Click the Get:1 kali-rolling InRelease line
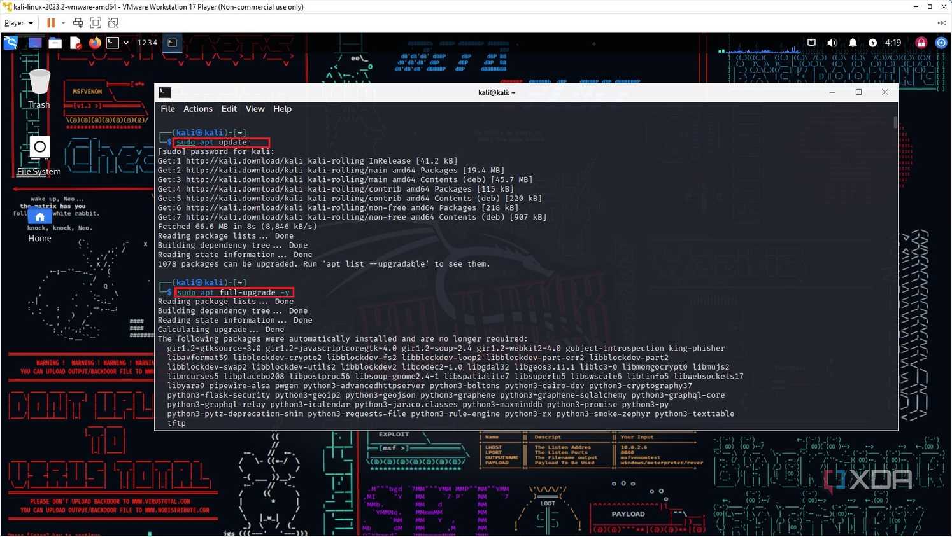 [308, 161]
